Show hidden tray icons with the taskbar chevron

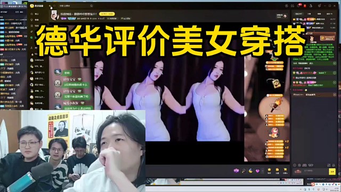[301, 189]
